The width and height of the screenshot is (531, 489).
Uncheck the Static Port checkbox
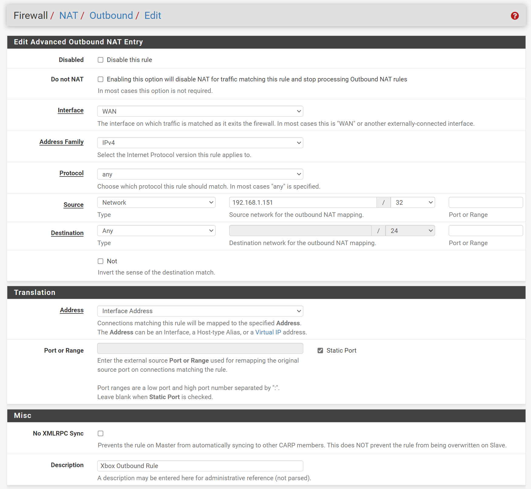click(320, 351)
